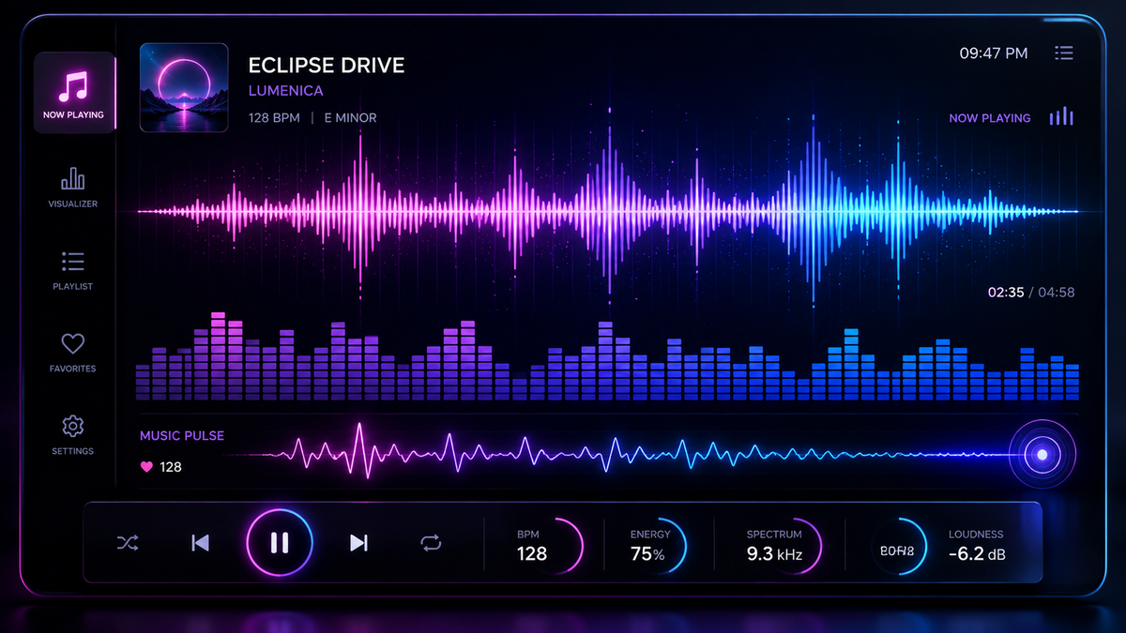Screen dimensions: 1126x633
Task: Click the Music Pulse waveform line
Action: 619,455
